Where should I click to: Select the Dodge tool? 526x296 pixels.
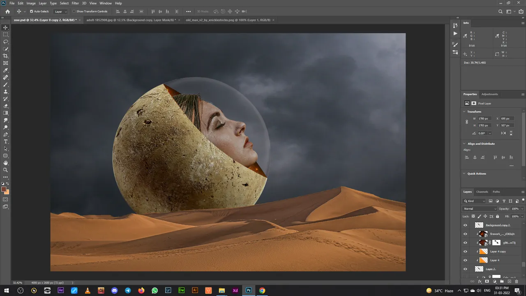pyautogui.click(x=5, y=127)
